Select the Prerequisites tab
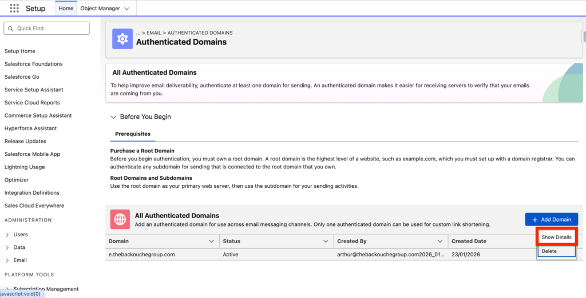Viewport: 586px width, 298px height. pos(133,134)
